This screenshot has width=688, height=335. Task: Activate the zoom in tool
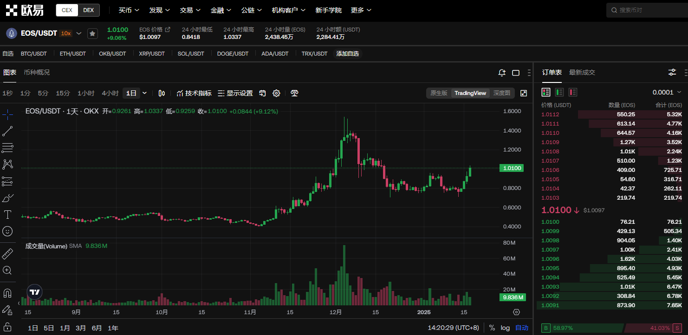7,270
